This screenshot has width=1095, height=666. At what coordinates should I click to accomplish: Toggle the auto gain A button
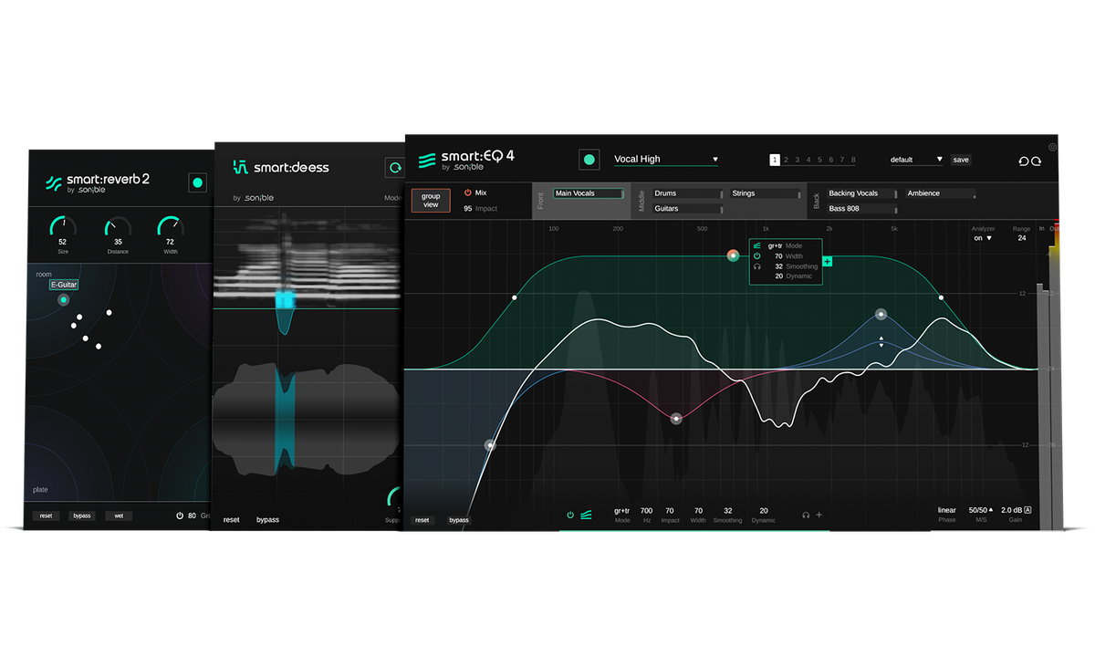(x=1028, y=510)
